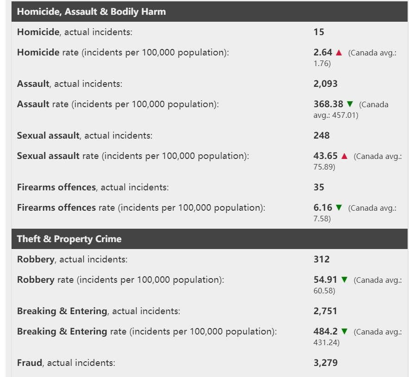Select the 'Homicide, Assault & Bodily Harm' section header
Viewport: 409px width, 377px height.
(x=91, y=12)
